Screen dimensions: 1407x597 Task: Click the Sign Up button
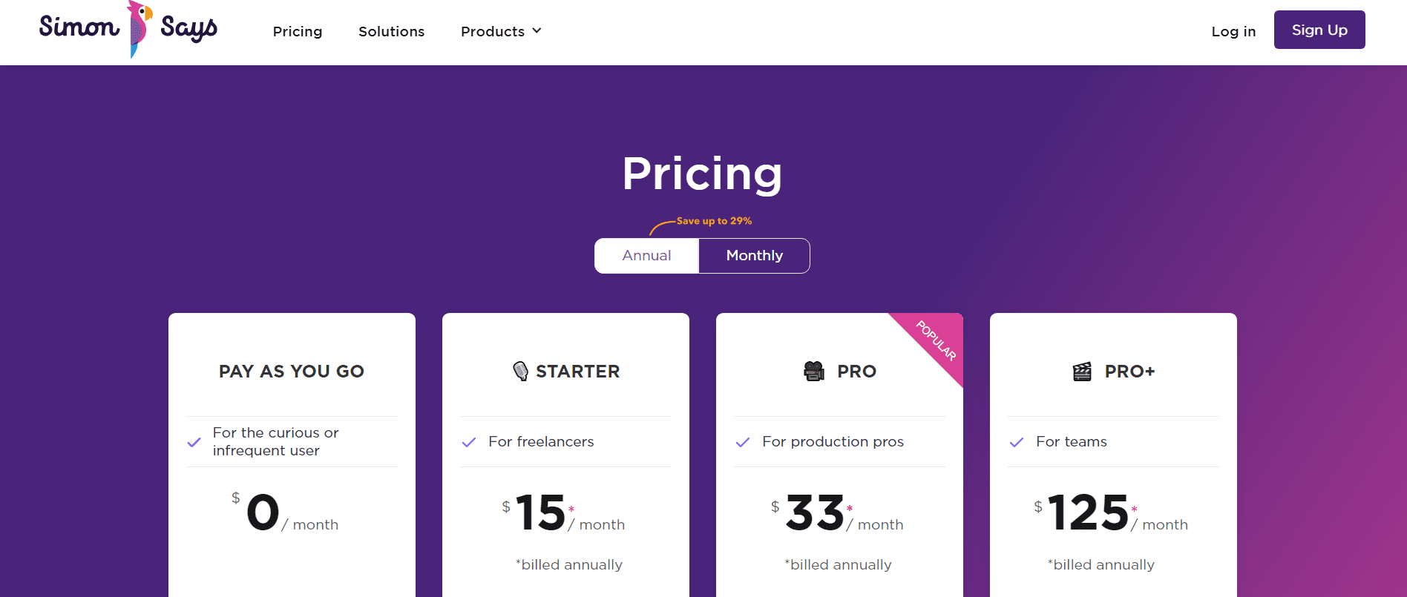(x=1319, y=30)
